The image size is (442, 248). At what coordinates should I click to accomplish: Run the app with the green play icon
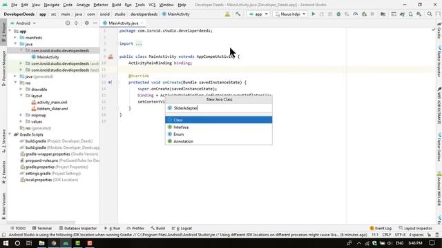(x=313, y=14)
